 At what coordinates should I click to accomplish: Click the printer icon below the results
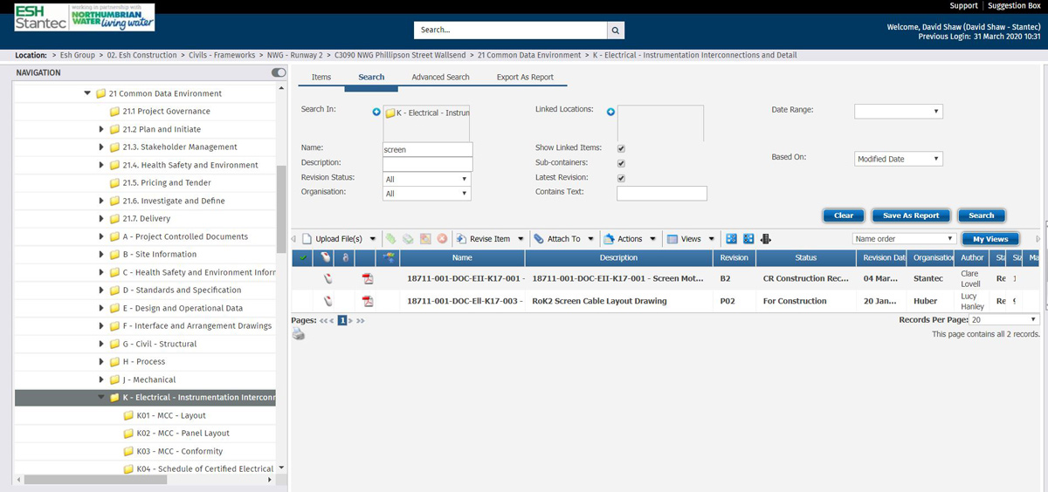tap(299, 334)
